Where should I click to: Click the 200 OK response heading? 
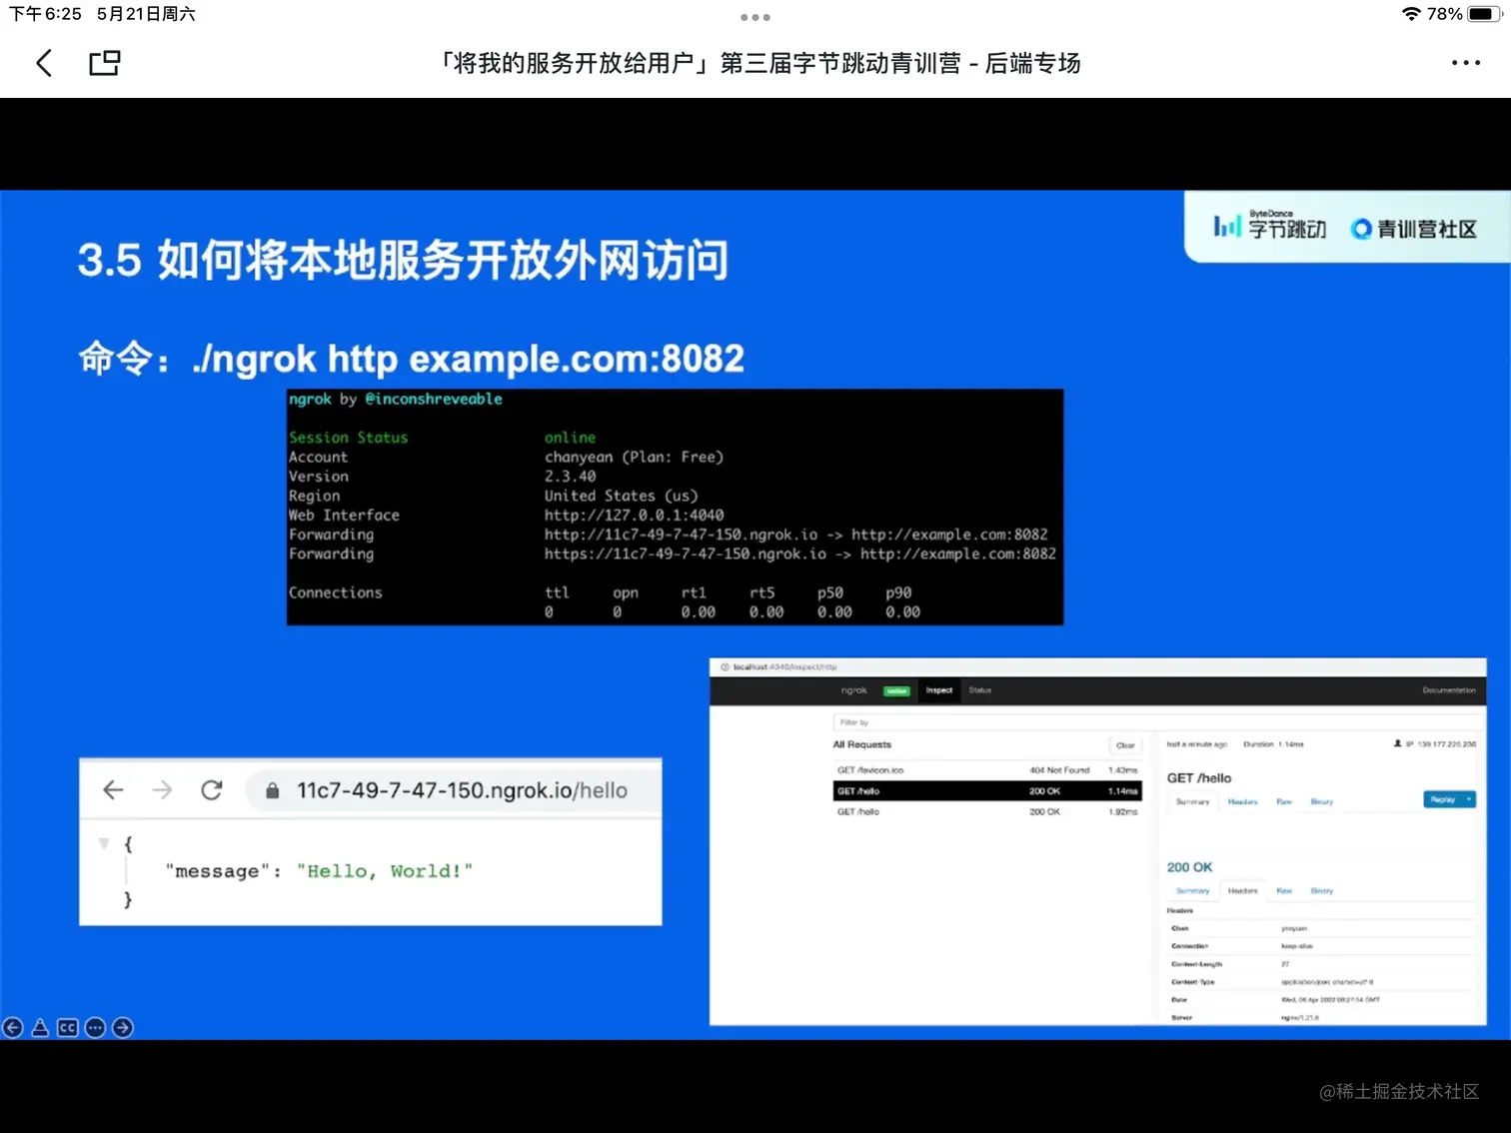point(1189,867)
